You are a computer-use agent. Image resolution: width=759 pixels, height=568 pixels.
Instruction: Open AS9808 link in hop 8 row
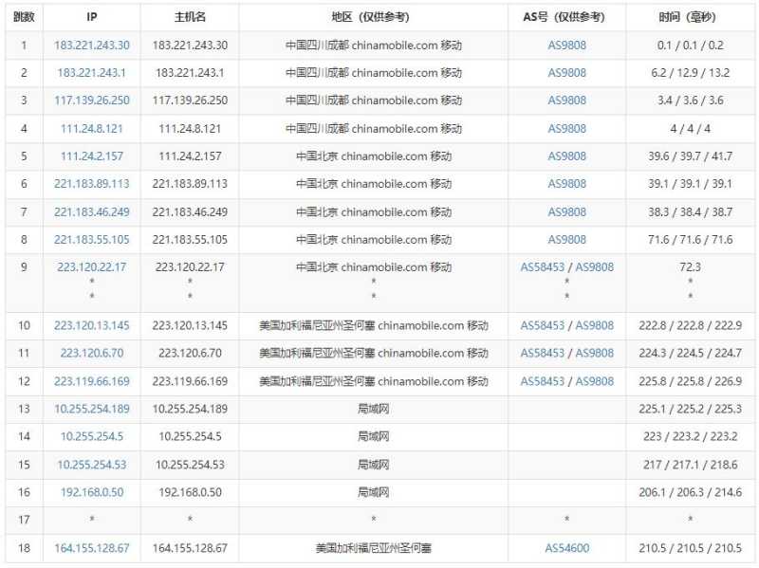[566, 240]
